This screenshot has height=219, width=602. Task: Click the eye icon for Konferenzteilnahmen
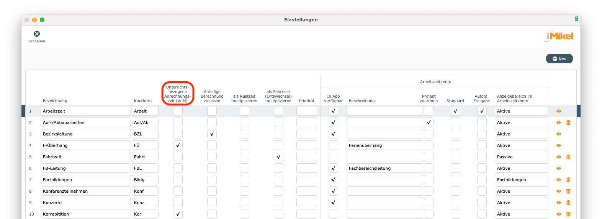559,191
